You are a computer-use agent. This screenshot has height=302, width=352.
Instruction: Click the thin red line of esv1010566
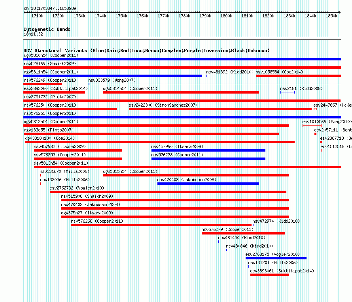pyautogui.click(x=312, y=126)
